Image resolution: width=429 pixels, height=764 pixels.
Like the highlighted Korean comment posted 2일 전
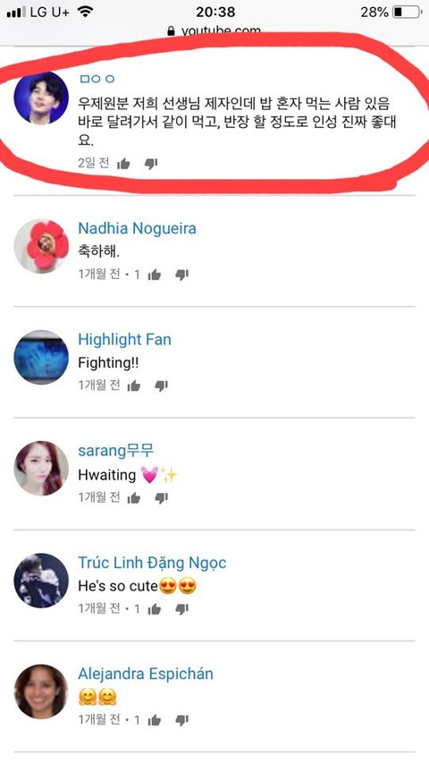tap(123, 164)
